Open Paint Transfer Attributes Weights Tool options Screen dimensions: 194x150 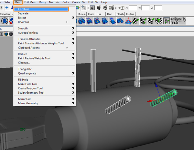click(x=73, y=43)
